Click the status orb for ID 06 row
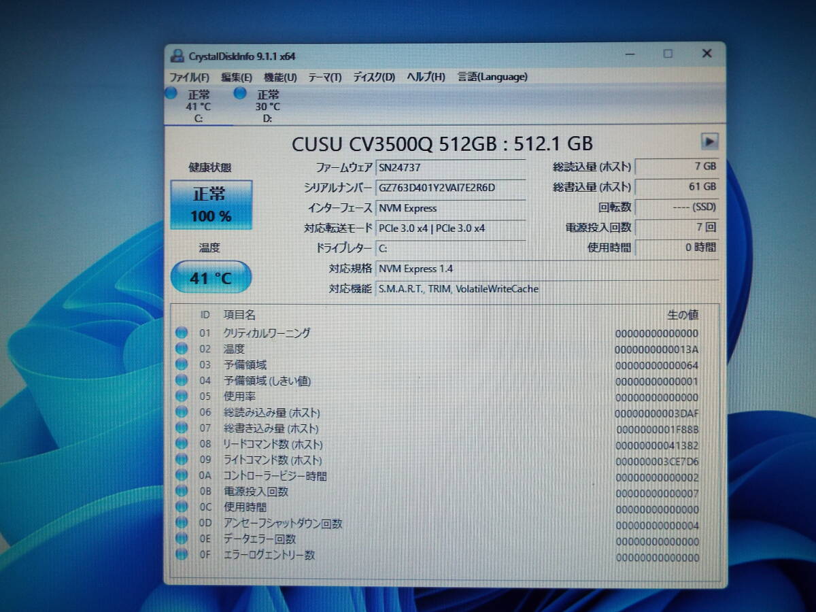The width and height of the screenshot is (816, 612). pyautogui.click(x=181, y=412)
